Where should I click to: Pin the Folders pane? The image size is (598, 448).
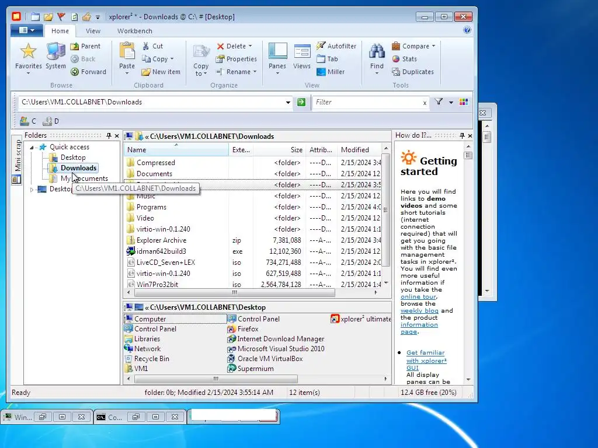109,135
